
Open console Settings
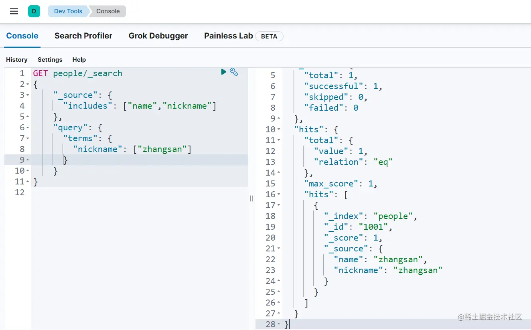[x=50, y=60]
